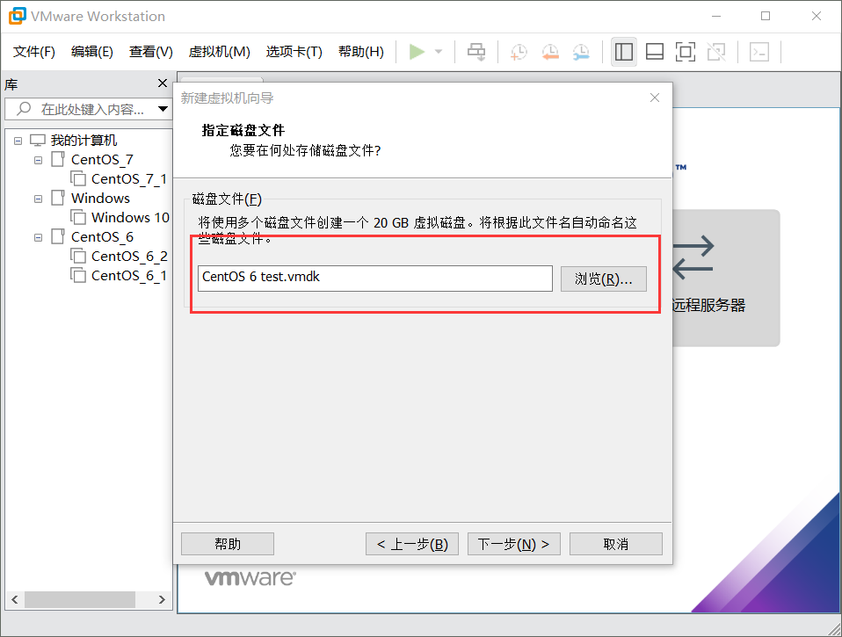Collapse the Windows folder node
This screenshot has height=637, width=842.
pos(38,199)
